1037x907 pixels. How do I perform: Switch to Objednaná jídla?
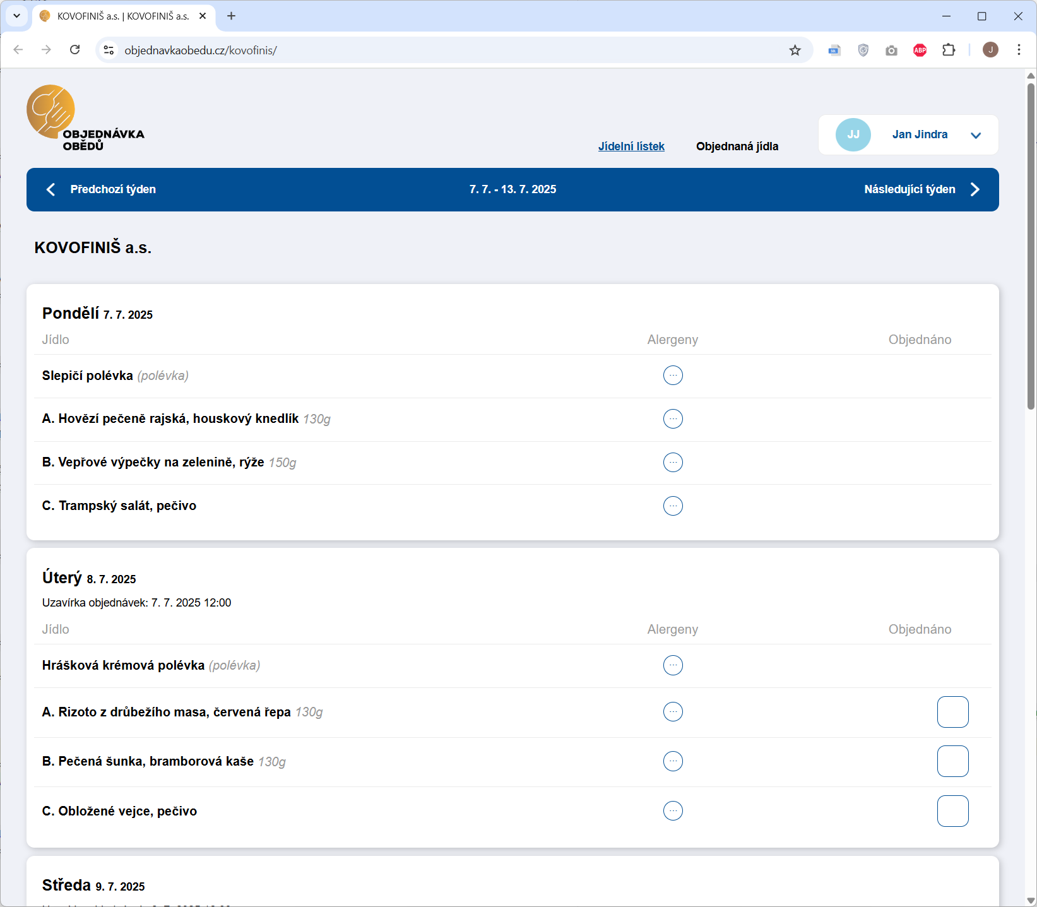click(x=737, y=146)
